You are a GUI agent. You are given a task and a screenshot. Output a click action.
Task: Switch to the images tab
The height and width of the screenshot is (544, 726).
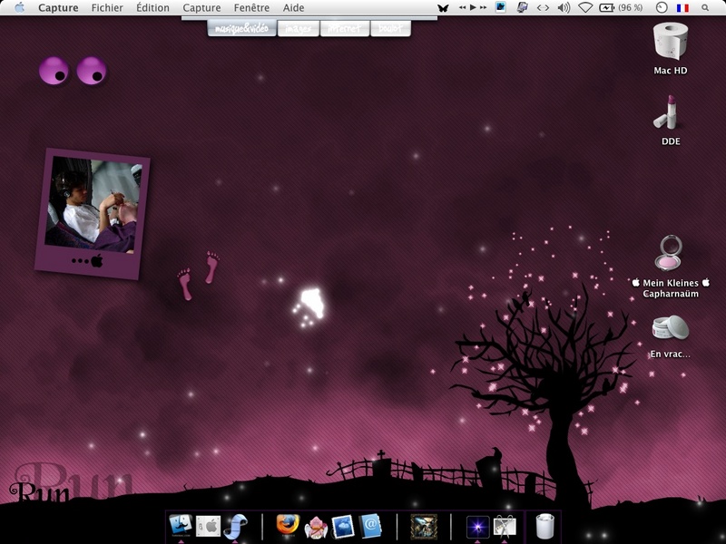298,28
